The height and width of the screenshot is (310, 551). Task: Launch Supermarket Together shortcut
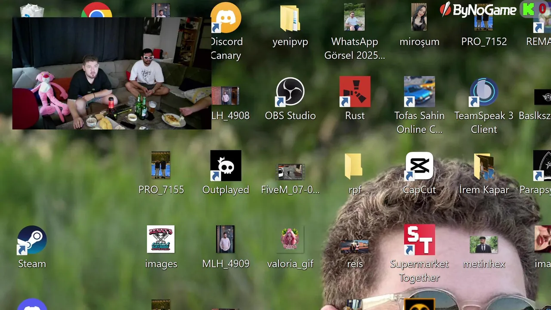[x=419, y=240]
